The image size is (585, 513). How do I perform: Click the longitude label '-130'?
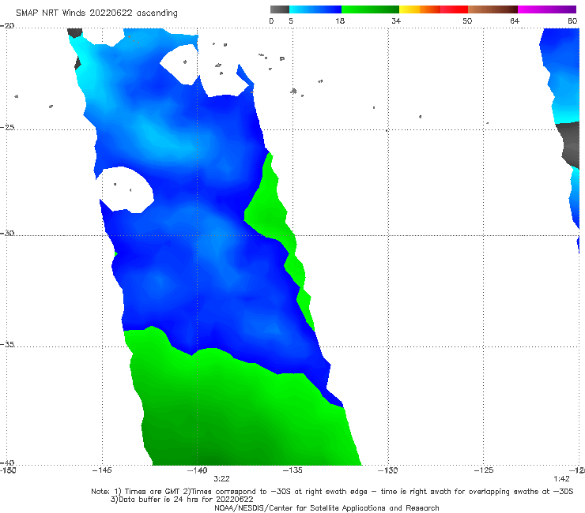(387, 470)
